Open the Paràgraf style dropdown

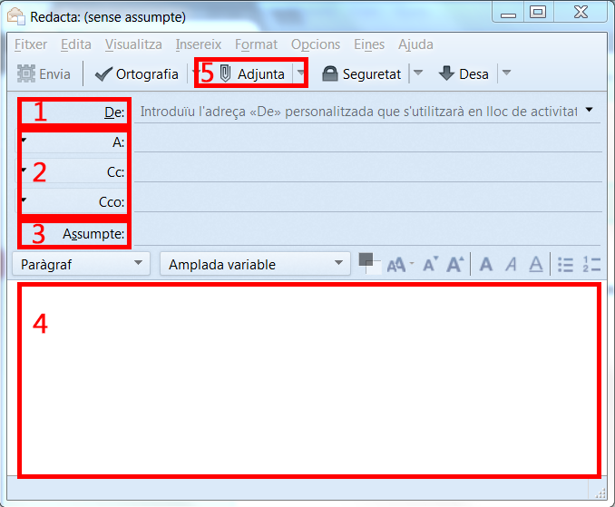pyautogui.click(x=82, y=265)
